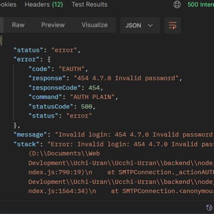Switch to the Raw view tab
Viewport: 214px width, 214px height.
pyautogui.click(x=18, y=25)
